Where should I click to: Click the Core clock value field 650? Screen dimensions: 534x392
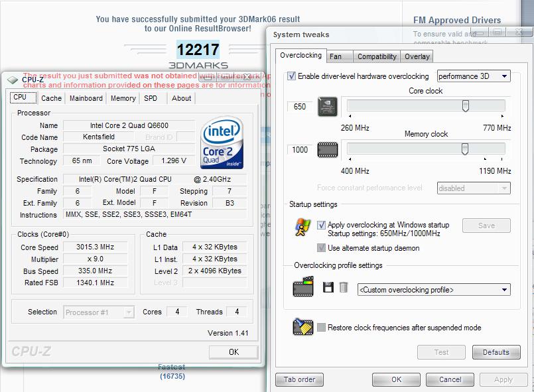(x=300, y=107)
